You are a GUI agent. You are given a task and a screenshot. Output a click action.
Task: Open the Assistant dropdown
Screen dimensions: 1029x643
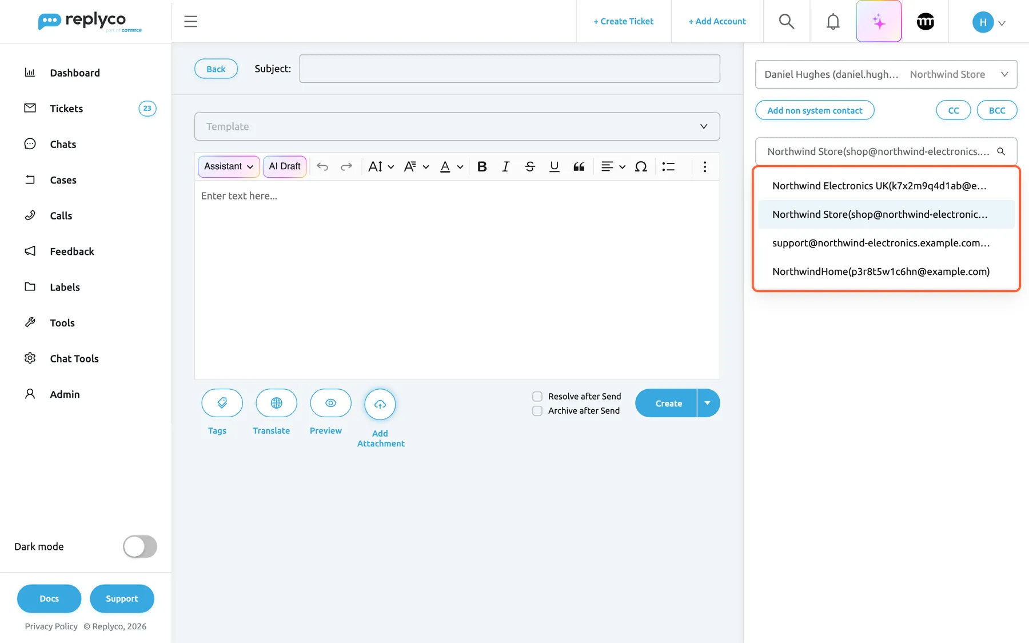tap(229, 166)
